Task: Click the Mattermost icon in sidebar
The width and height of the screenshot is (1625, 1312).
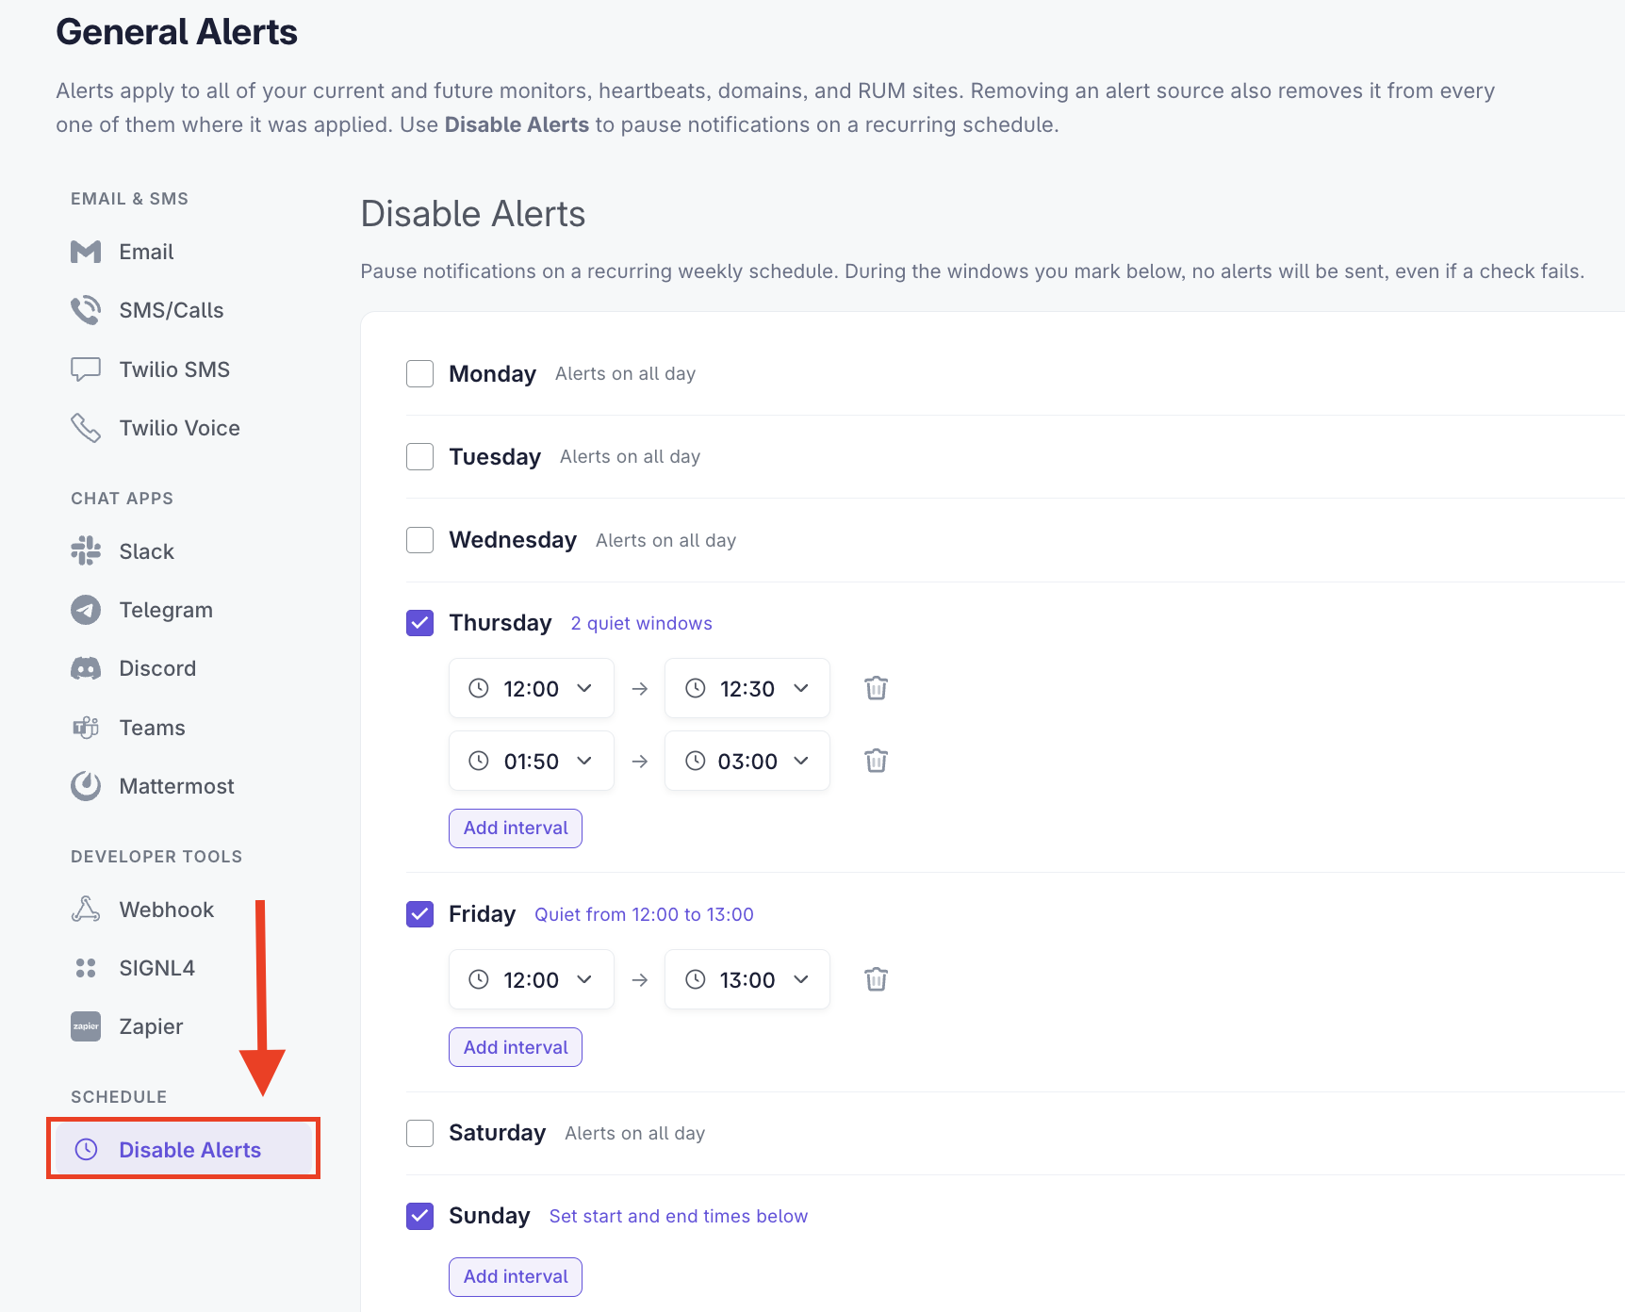Action: click(86, 786)
